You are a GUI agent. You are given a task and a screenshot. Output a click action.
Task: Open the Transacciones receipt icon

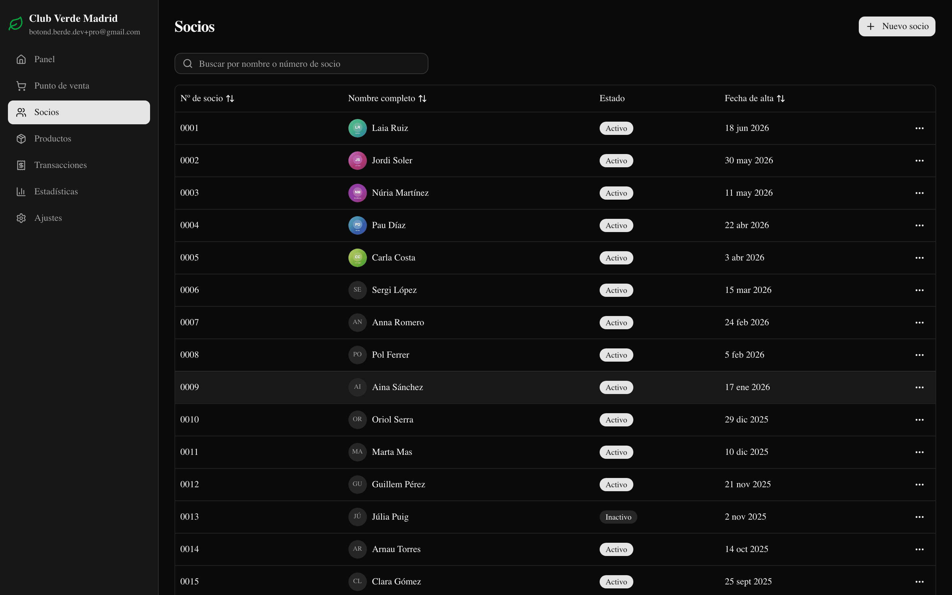tap(21, 165)
